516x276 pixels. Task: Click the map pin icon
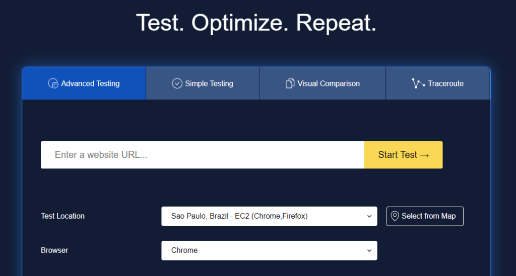coord(395,216)
